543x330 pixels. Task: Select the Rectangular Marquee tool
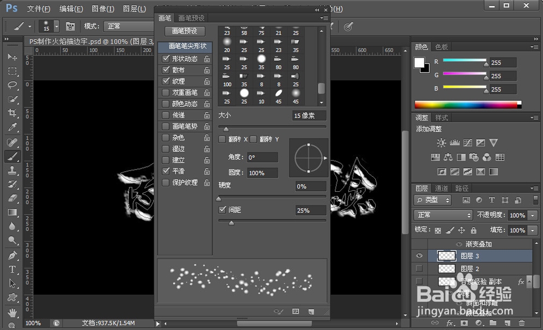pyautogui.click(x=12, y=71)
